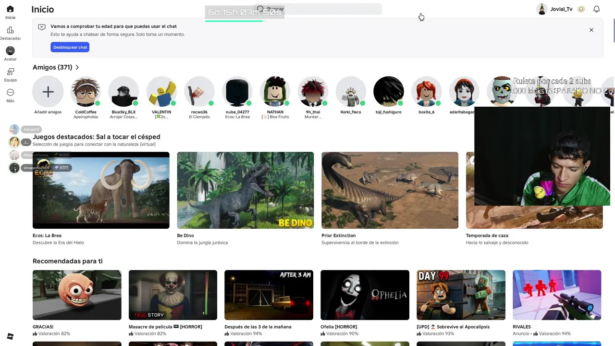
Task: Click the Juegos destacados heading
Action: click(97, 137)
